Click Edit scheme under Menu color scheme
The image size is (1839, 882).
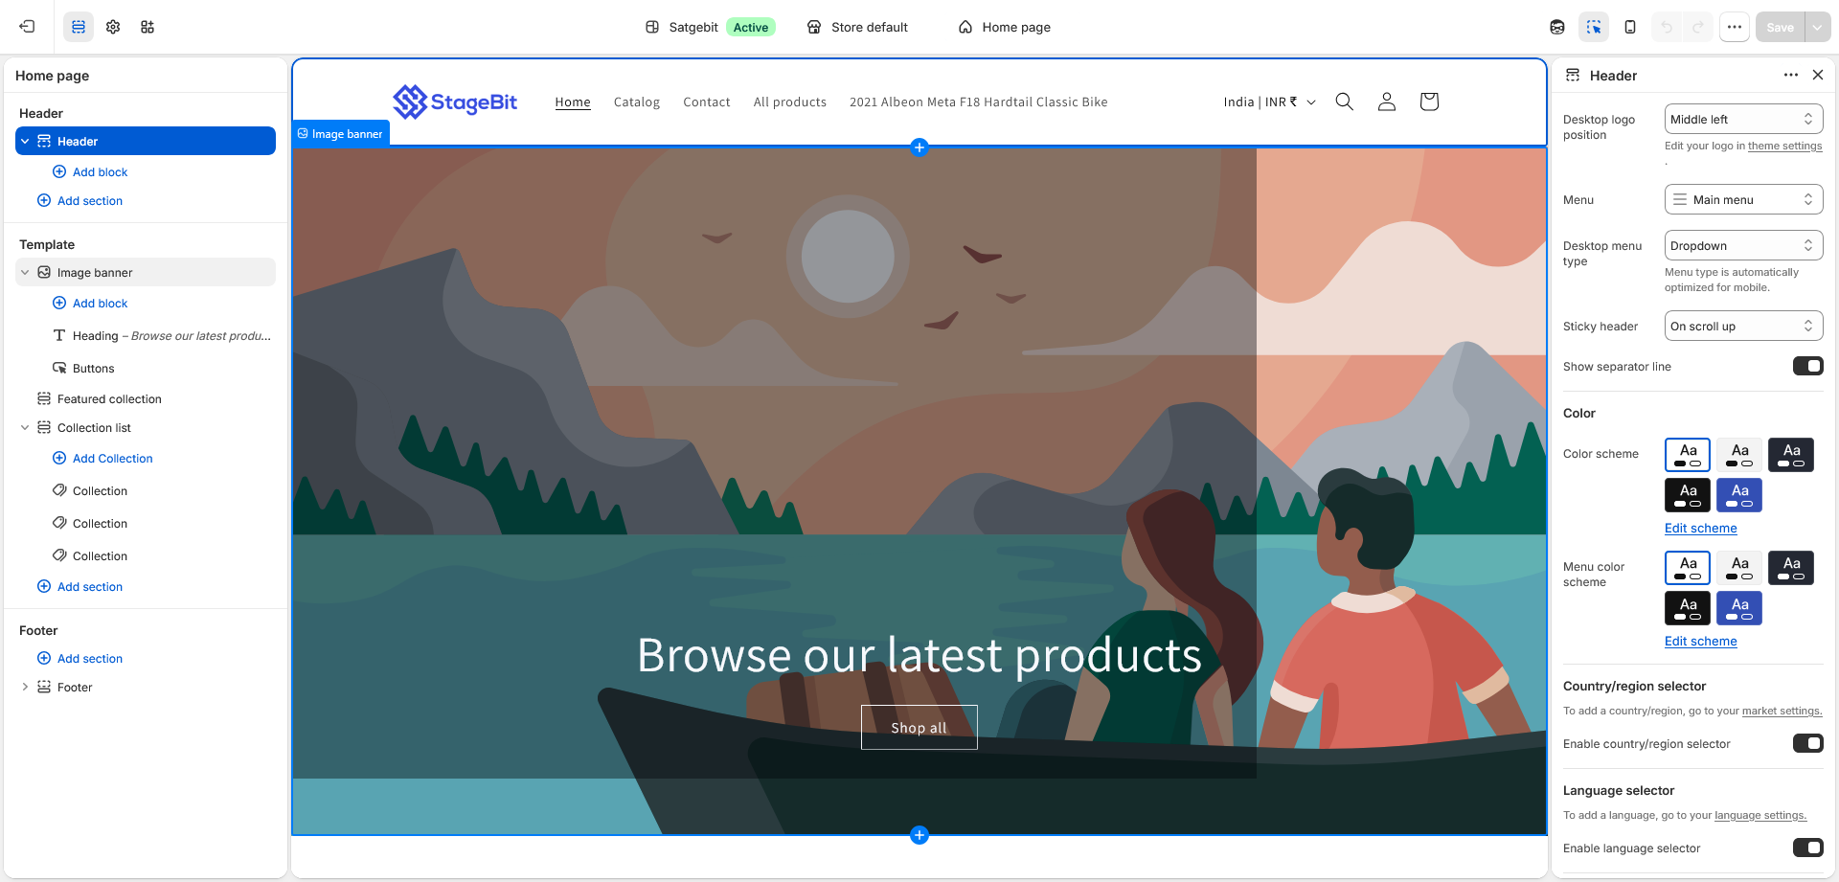(1700, 642)
